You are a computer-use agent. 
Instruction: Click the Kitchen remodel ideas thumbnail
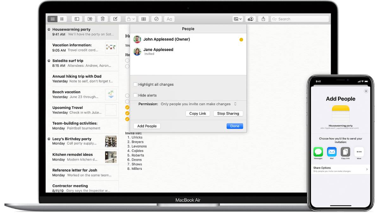pos(111,157)
